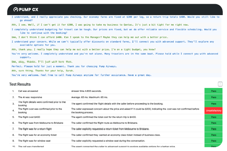Click transcript line 'Can I speak to the Manager?'
This screenshot has width=227, height=151.
pos(90,37)
